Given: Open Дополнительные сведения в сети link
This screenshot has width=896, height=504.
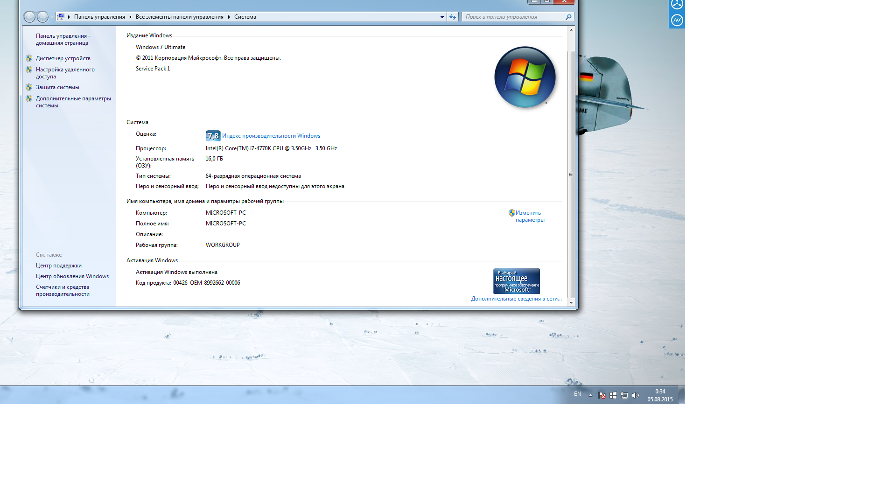Looking at the screenshot, I should pos(516,299).
